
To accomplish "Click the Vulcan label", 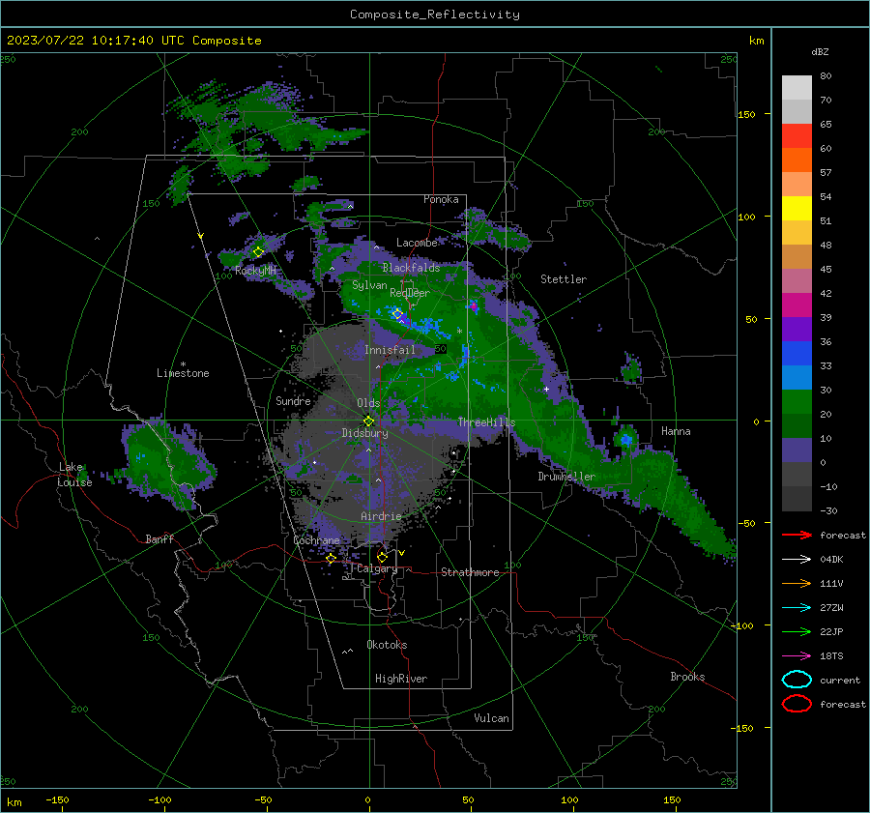I will click(x=491, y=718).
